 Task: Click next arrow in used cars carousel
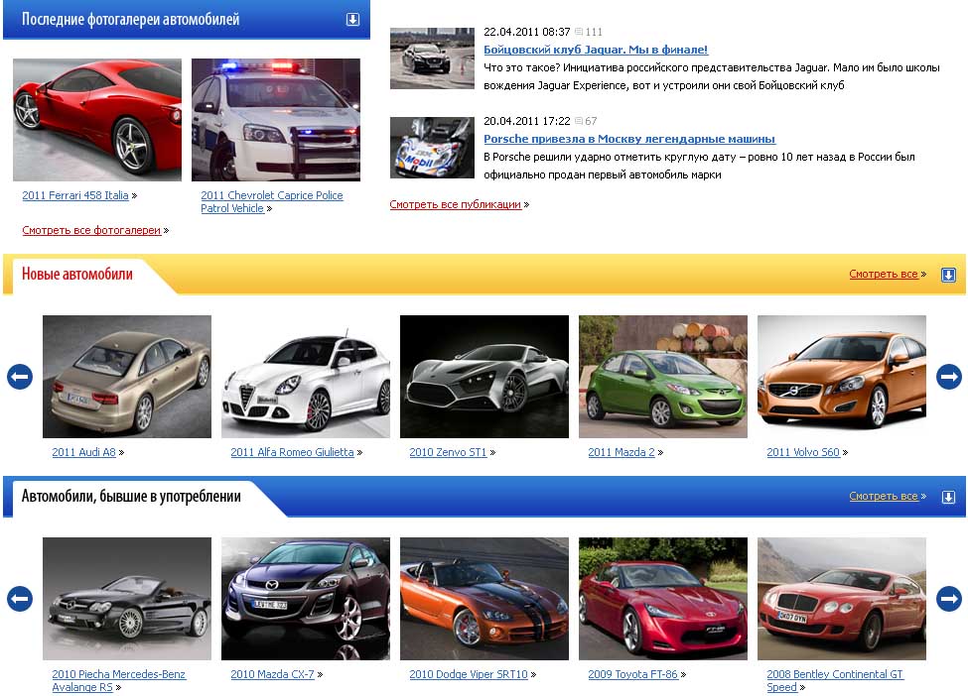click(x=949, y=599)
